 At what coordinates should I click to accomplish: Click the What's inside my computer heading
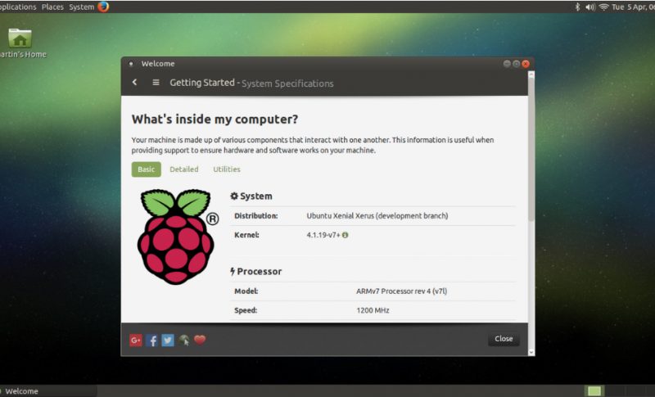click(215, 119)
